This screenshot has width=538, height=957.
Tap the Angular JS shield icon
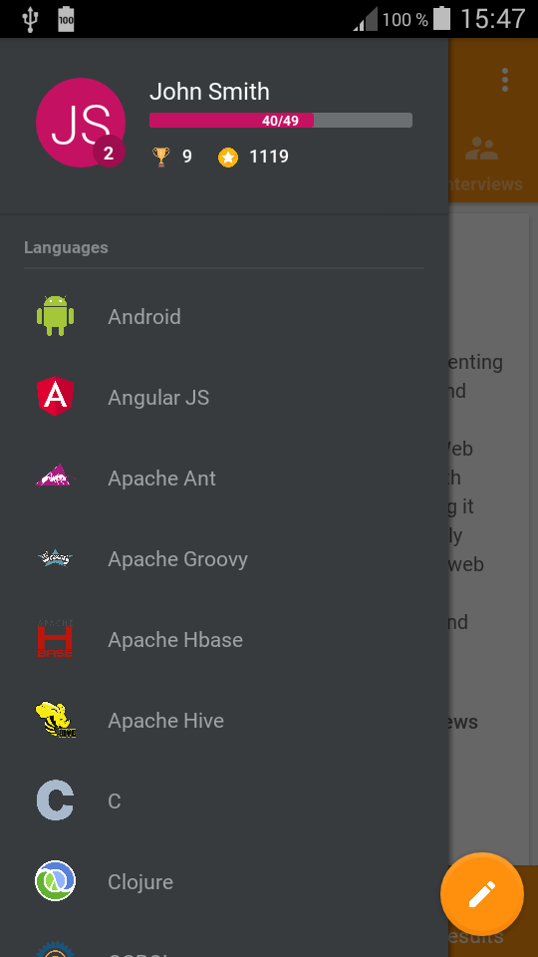pos(55,396)
